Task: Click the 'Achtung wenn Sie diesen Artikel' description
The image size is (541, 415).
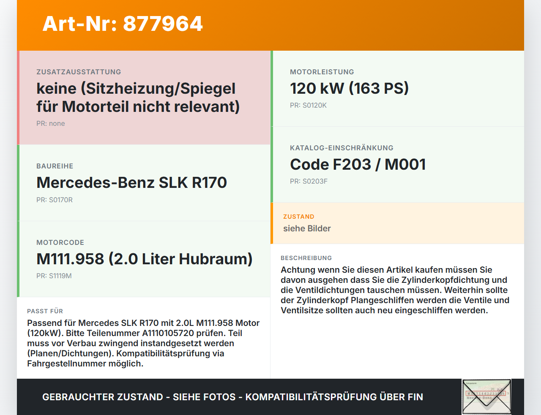Action: pyautogui.click(x=395, y=290)
